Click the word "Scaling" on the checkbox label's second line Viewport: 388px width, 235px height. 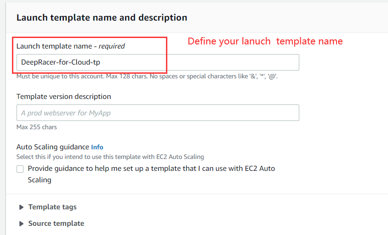click(40, 180)
